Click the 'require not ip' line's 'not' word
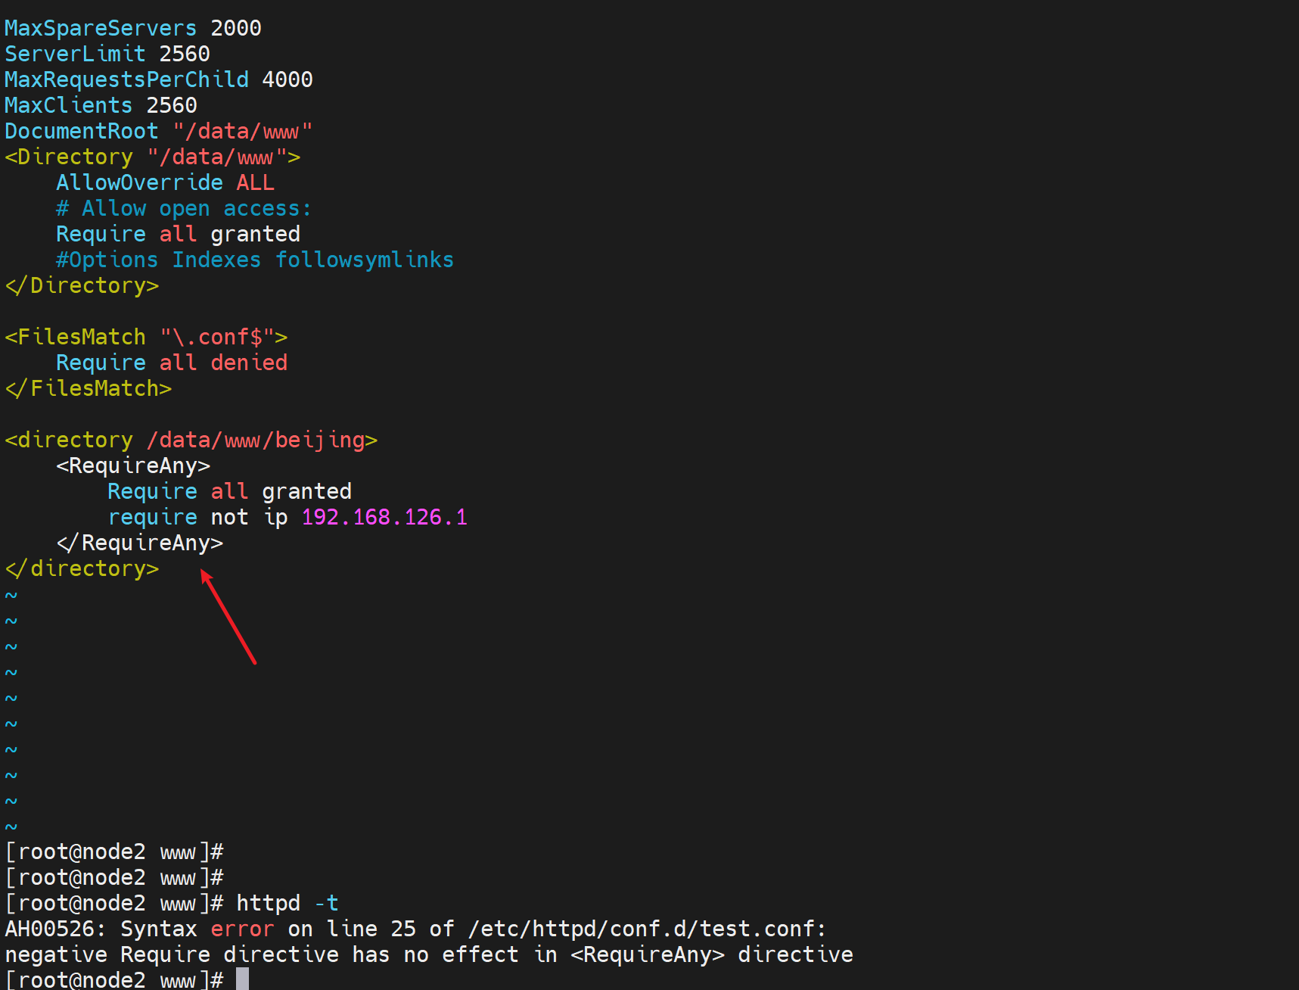The width and height of the screenshot is (1299, 990). point(229,517)
